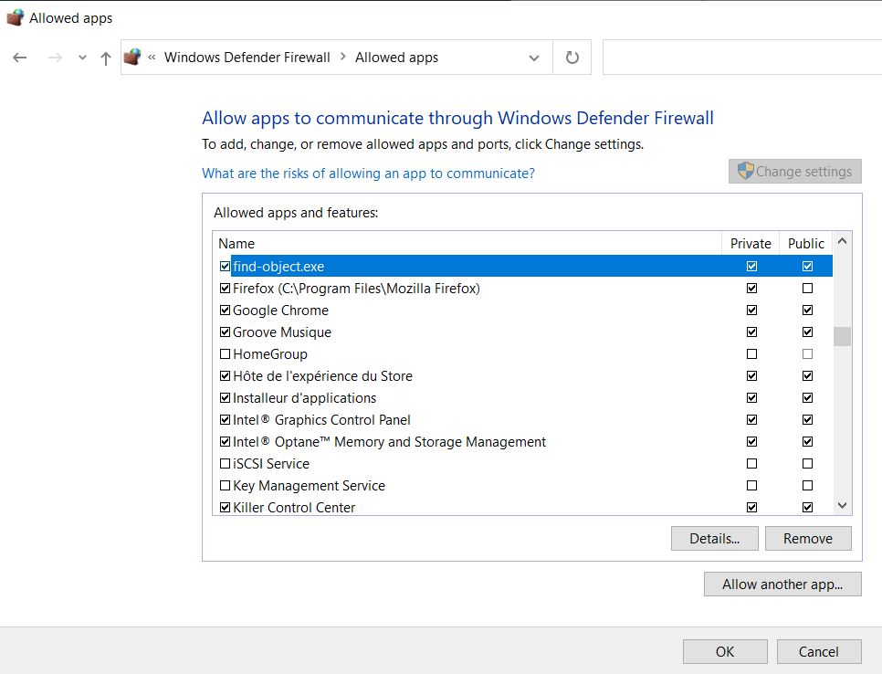
Task: Uncheck Google Chrome app checkbox
Action: point(226,311)
